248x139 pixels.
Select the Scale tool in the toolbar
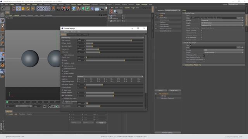tap(23, 8)
